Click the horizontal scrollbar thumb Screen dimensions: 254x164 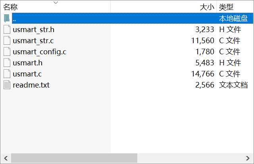coord(74,158)
